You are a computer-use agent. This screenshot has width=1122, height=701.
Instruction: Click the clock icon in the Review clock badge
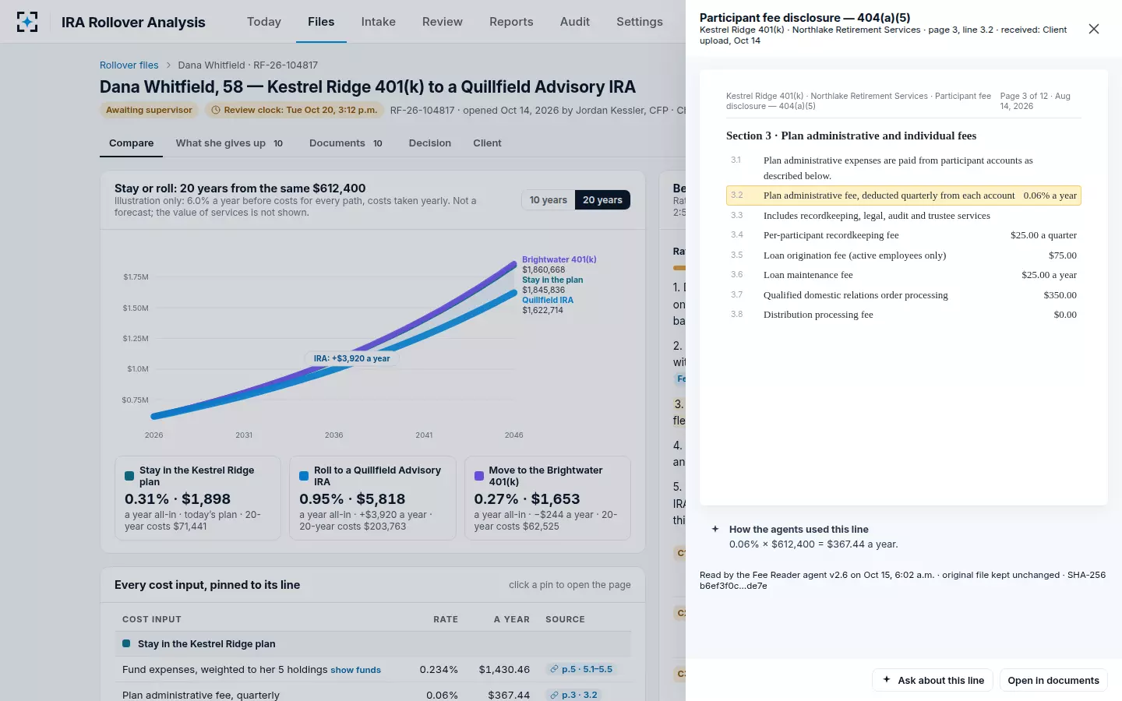[x=216, y=110]
